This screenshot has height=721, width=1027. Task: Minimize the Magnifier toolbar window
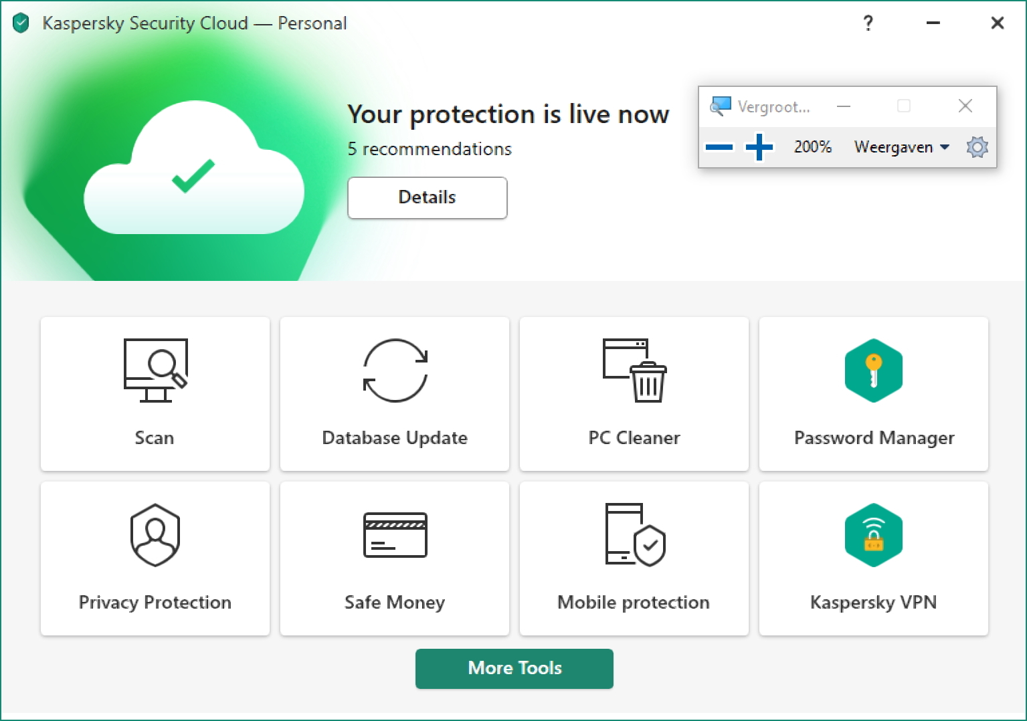(844, 106)
